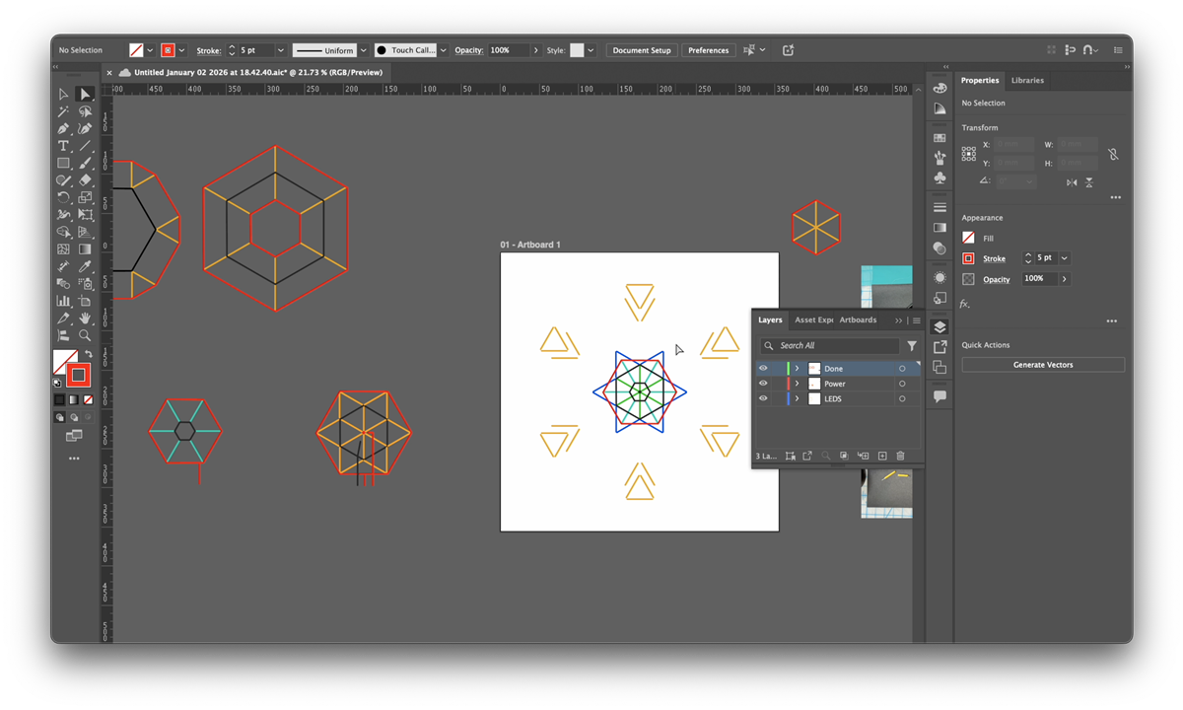Click the Delete Selection trash icon
Image resolution: width=1183 pixels, height=710 pixels.
(900, 456)
